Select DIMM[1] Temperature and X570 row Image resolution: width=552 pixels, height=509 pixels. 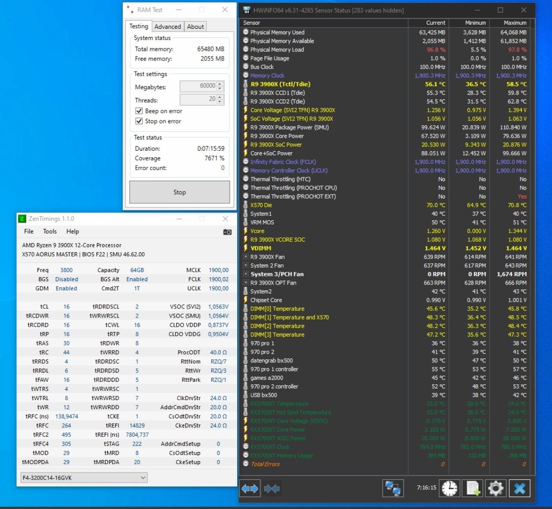385,317
